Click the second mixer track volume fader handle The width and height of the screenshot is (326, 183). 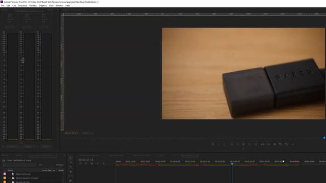pyautogui.click(x=23, y=60)
